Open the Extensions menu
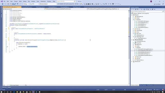The width and height of the screenshot is (165, 93). point(43,1)
